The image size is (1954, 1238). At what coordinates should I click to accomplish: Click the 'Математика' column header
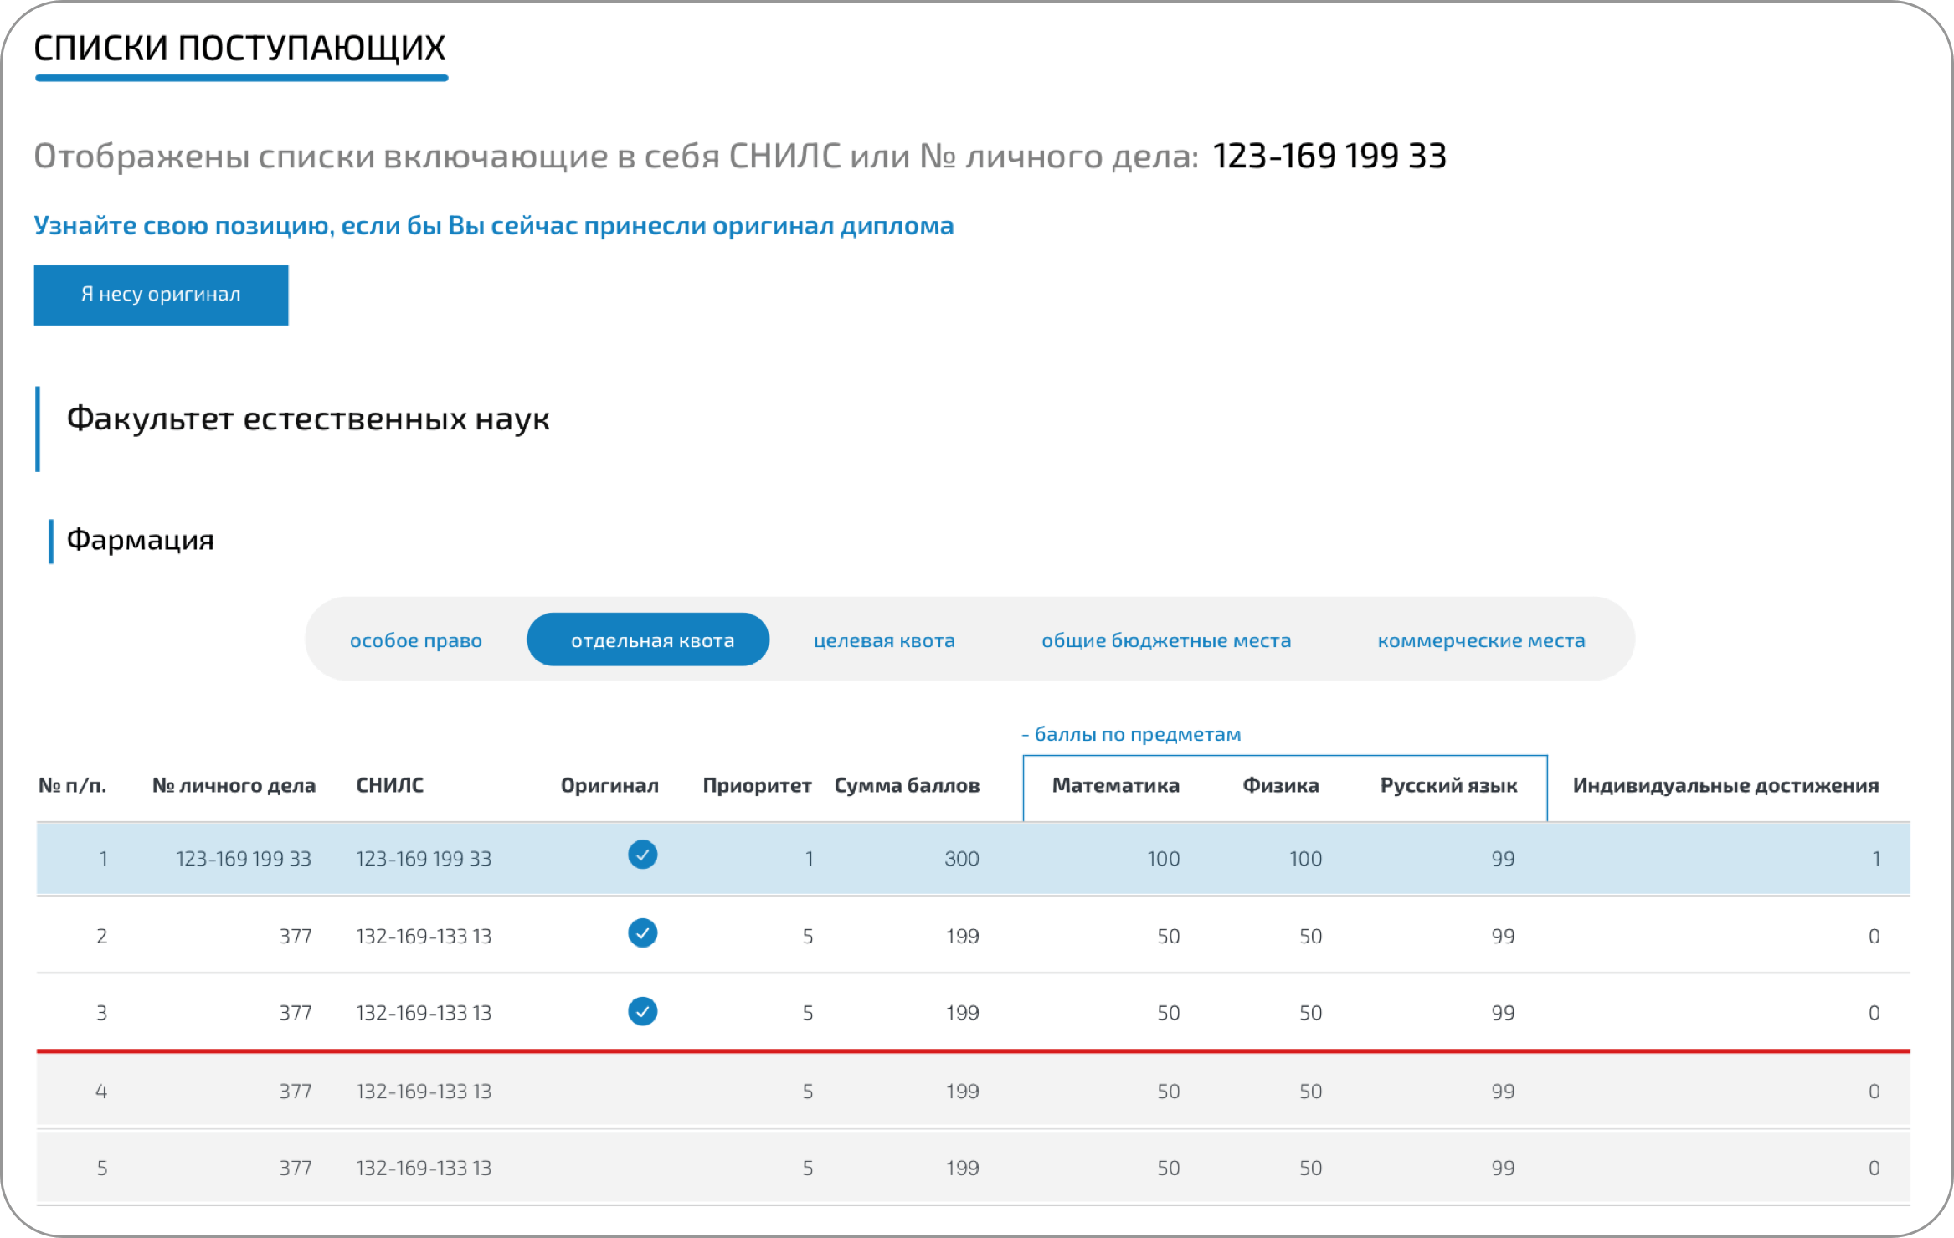tap(1115, 785)
